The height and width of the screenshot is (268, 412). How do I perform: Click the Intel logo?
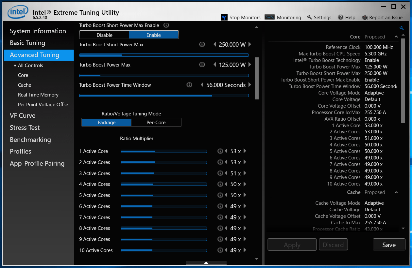(18, 12)
